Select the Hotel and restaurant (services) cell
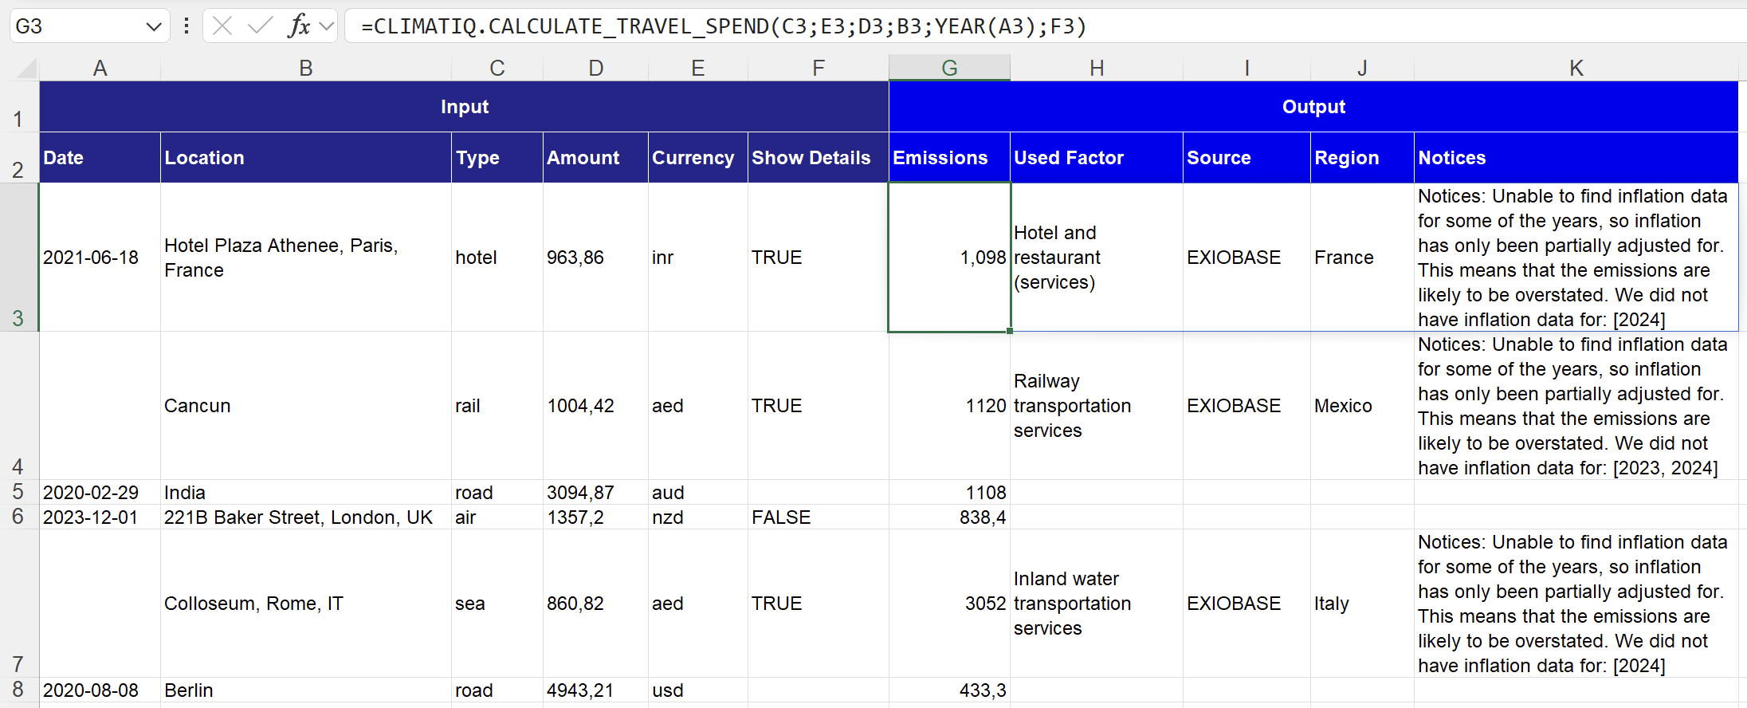This screenshot has width=1747, height=708. [1097, 258]
